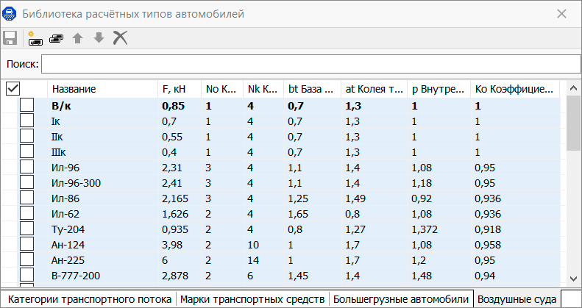Image resolution: width=582 pixels, height=308 pixels.
Task: Check the box for Ил-96-300 row
Action: pyautogui.click(x=26, y=182)
